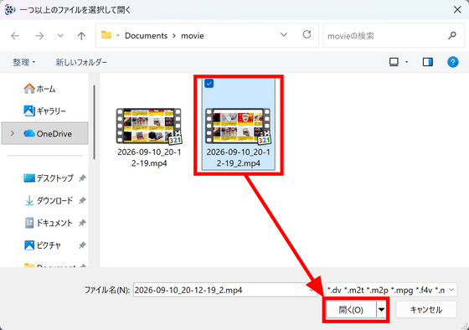Open the address bar history dropdown
The height and width of the screenshot is (330, 469).
[284, 34]
